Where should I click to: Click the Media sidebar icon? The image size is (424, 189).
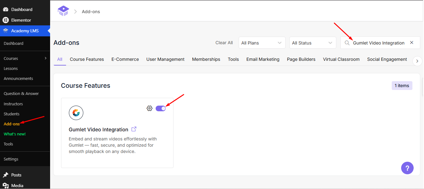5,186
